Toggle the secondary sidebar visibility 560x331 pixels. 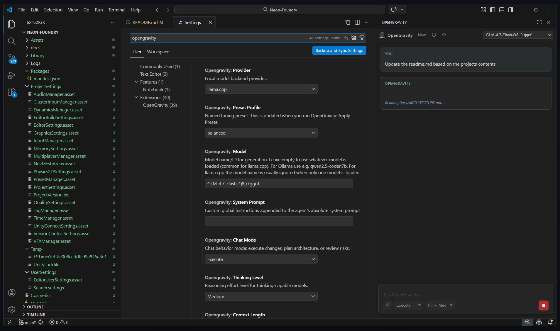[x=511, y=10]
